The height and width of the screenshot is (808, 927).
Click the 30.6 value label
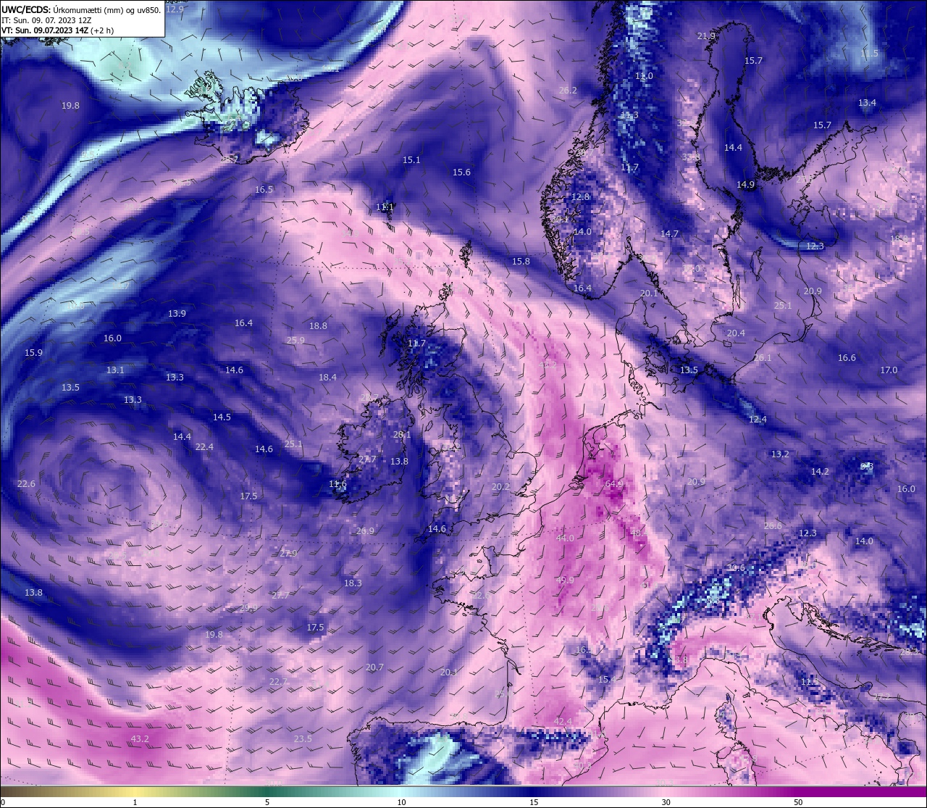coord(736,568)
